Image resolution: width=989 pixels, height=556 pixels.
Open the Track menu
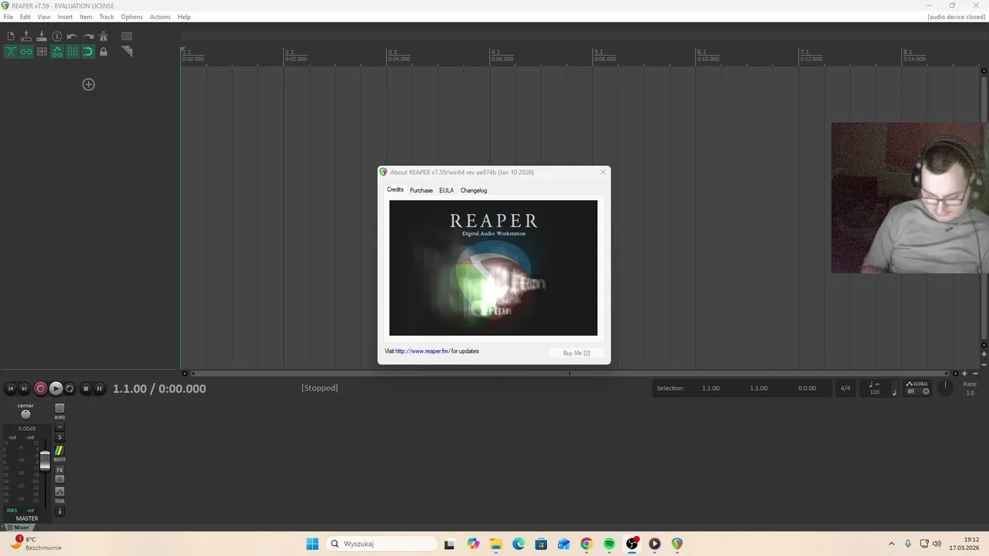pos(107,17)
